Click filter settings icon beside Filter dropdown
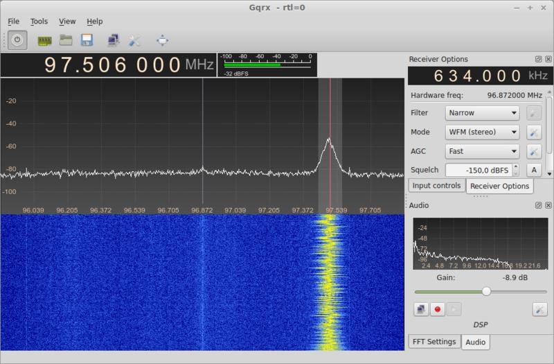This screenshot has height=364, width=554. point(534,113)
